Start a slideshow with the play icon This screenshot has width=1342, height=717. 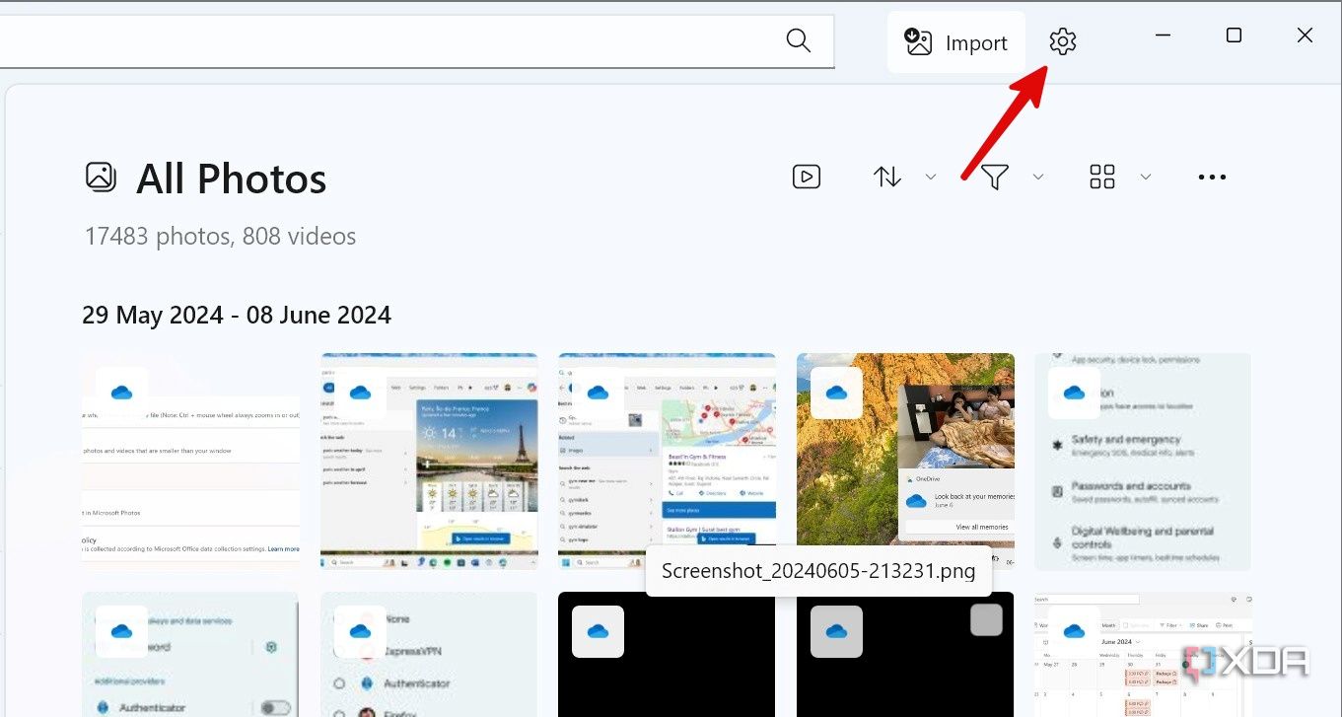coord(806,177)
